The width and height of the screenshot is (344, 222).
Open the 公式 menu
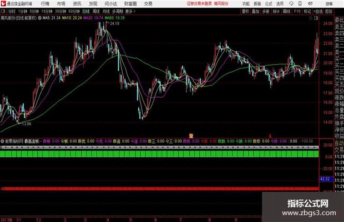pyautogui.click(x=269, y=4)
